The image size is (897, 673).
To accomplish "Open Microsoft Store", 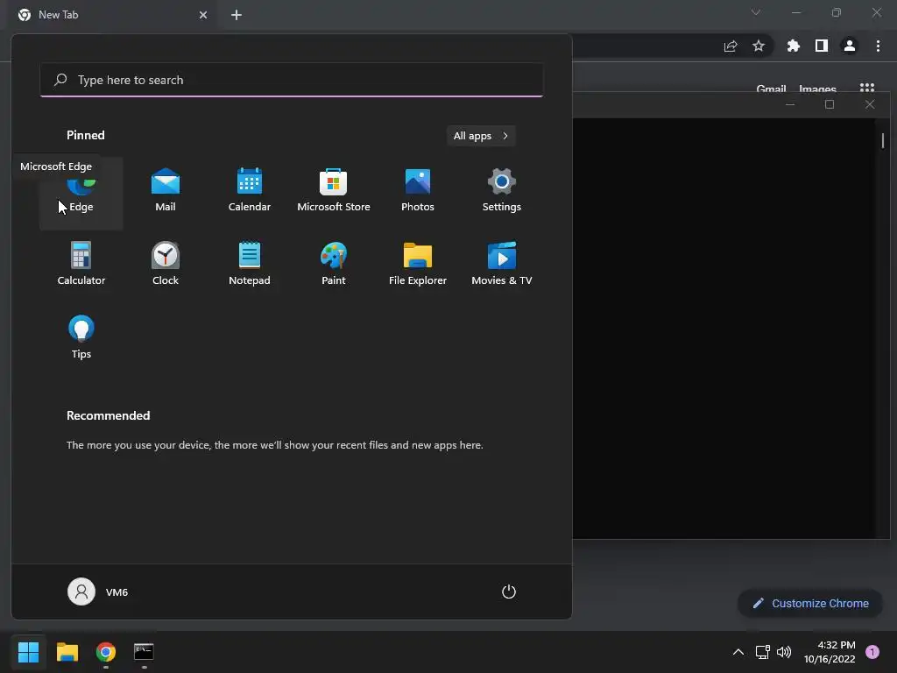I will (334, 190).
